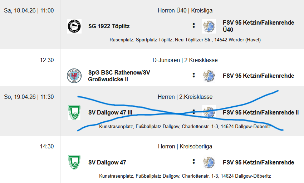Viewport: 304px width, 183px height.
Task: Click the SG 1922 Töplitz club logo
Action: [x=74, y=26]
